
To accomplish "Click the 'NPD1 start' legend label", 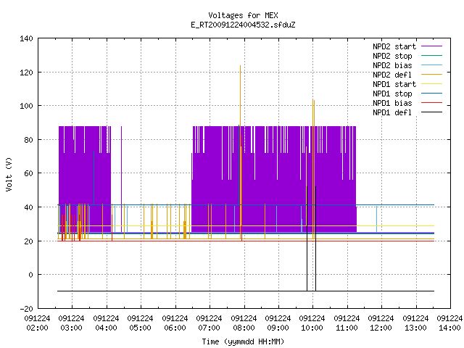I will click(x=394, y=84).
